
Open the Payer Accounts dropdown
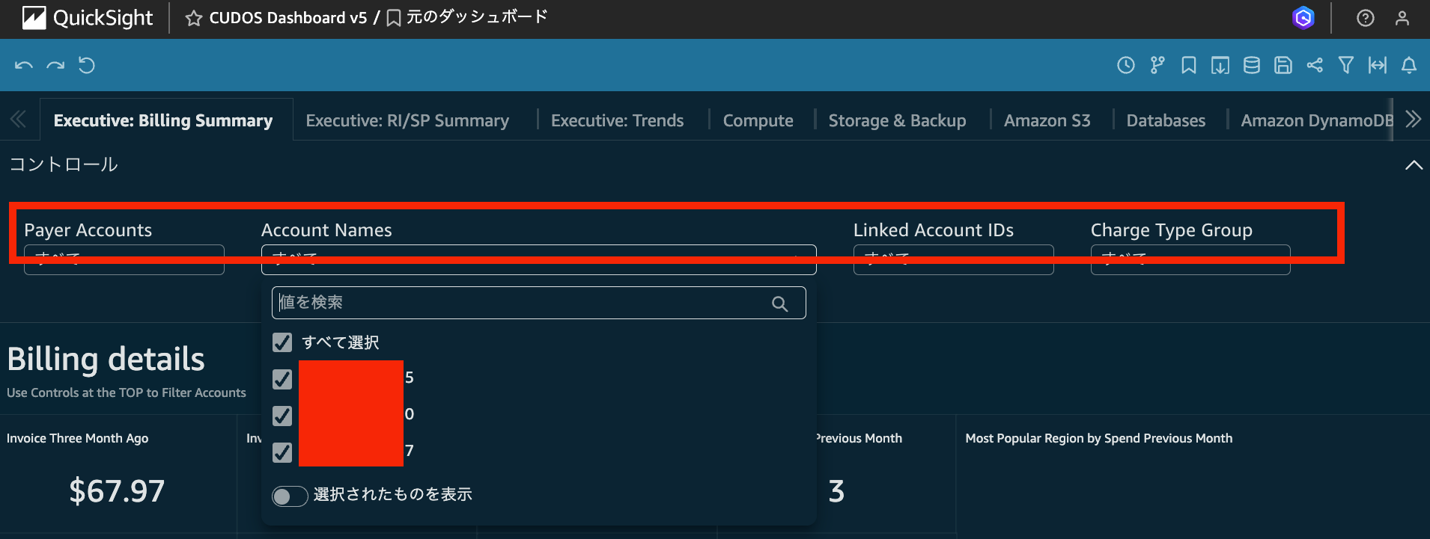124,259
